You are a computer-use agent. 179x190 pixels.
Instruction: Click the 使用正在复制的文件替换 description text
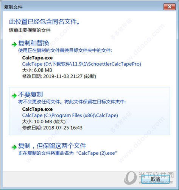(x=65, y=51)
